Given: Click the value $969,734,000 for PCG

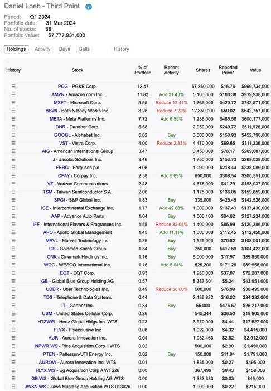Looking at the screenshot, I should click(x=255, y=86).
